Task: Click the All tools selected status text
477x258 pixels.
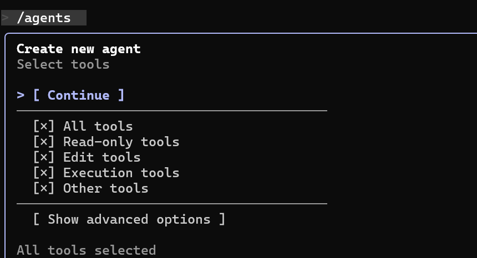Action: (86, 250)
